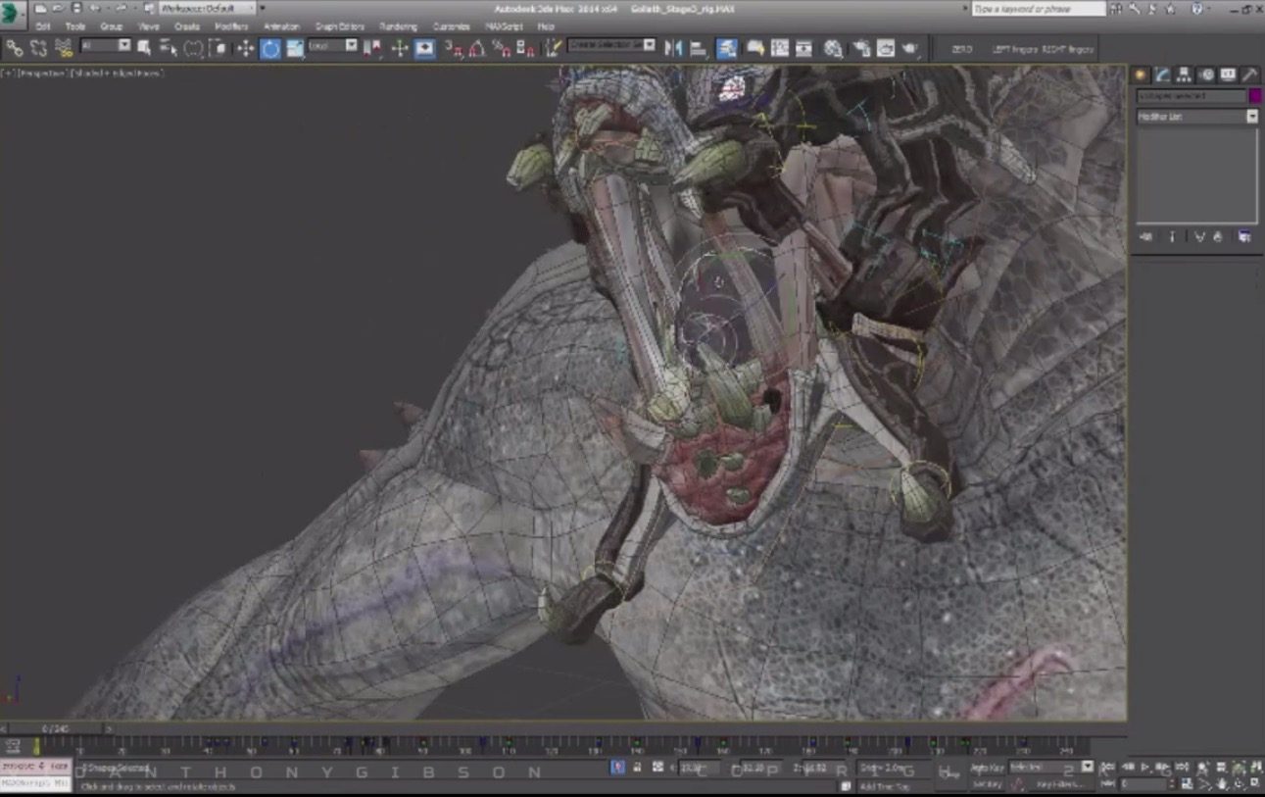Toggle 3D Snaps on main toolbar

[453, 47]
